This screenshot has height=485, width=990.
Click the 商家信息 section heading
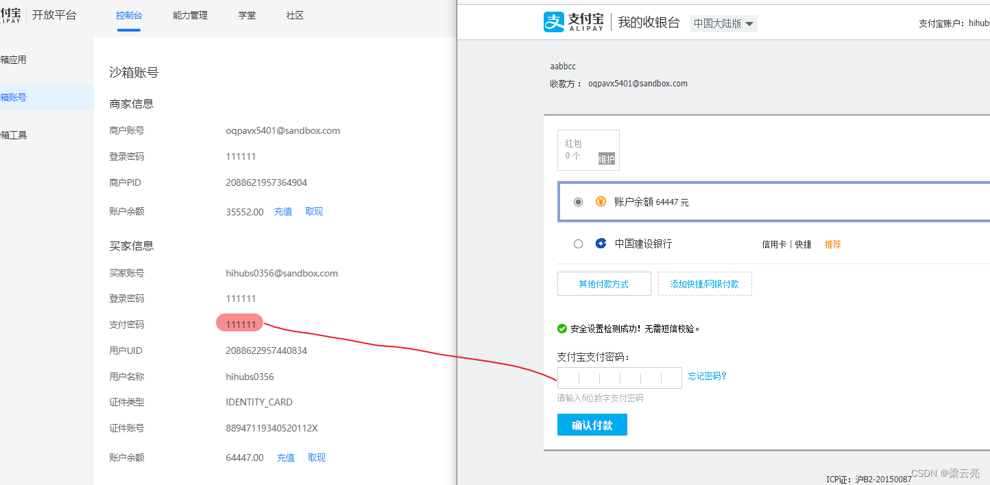pos(132,104)
